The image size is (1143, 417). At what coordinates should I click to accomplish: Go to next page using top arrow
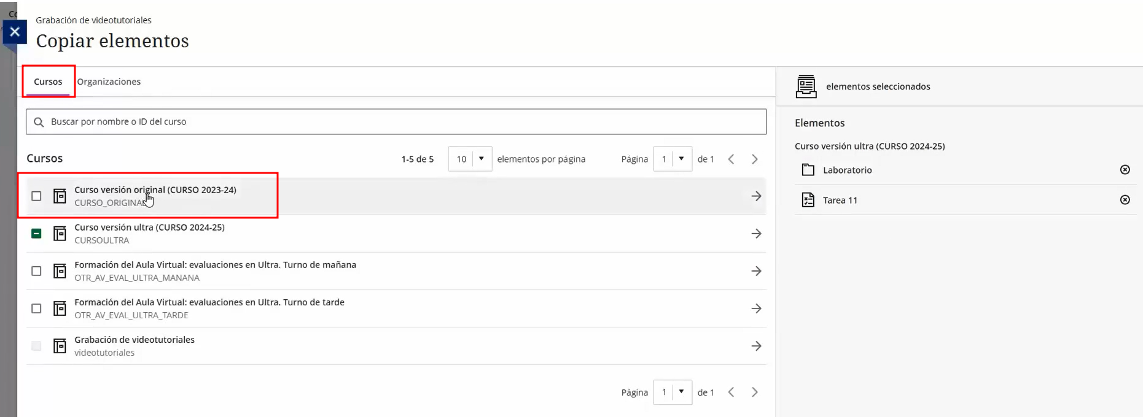755,159
